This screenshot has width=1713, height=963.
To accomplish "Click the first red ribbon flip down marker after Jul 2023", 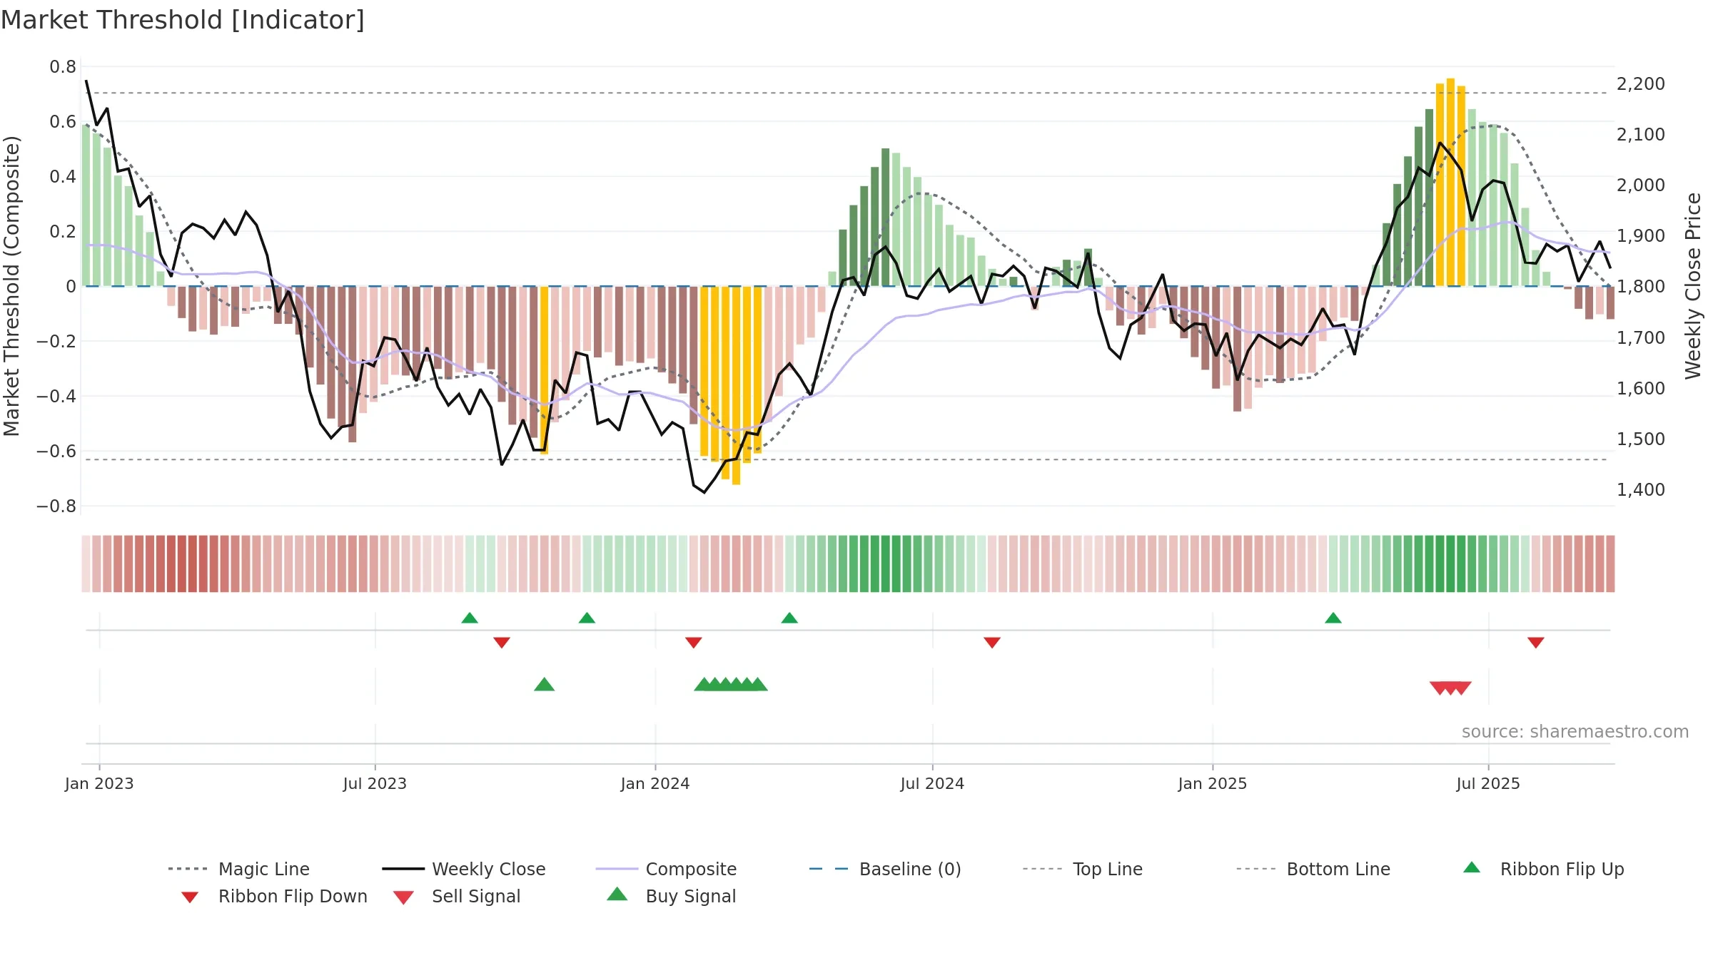I will pyautogui.click(x=502, y=643).
